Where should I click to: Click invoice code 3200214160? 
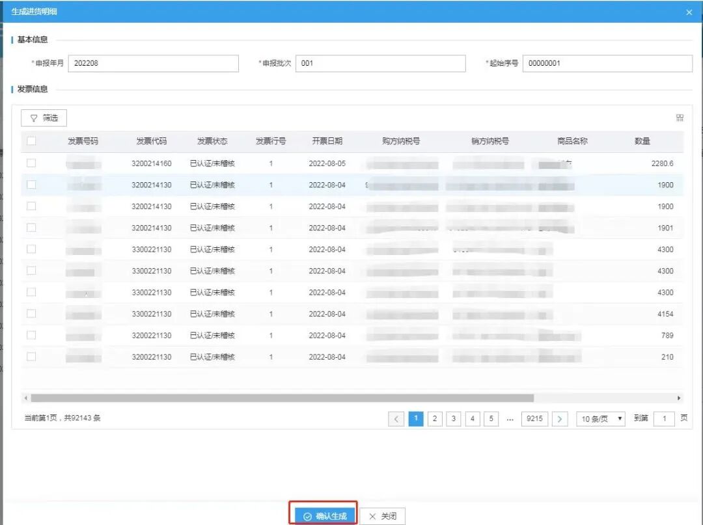[152, 163]
